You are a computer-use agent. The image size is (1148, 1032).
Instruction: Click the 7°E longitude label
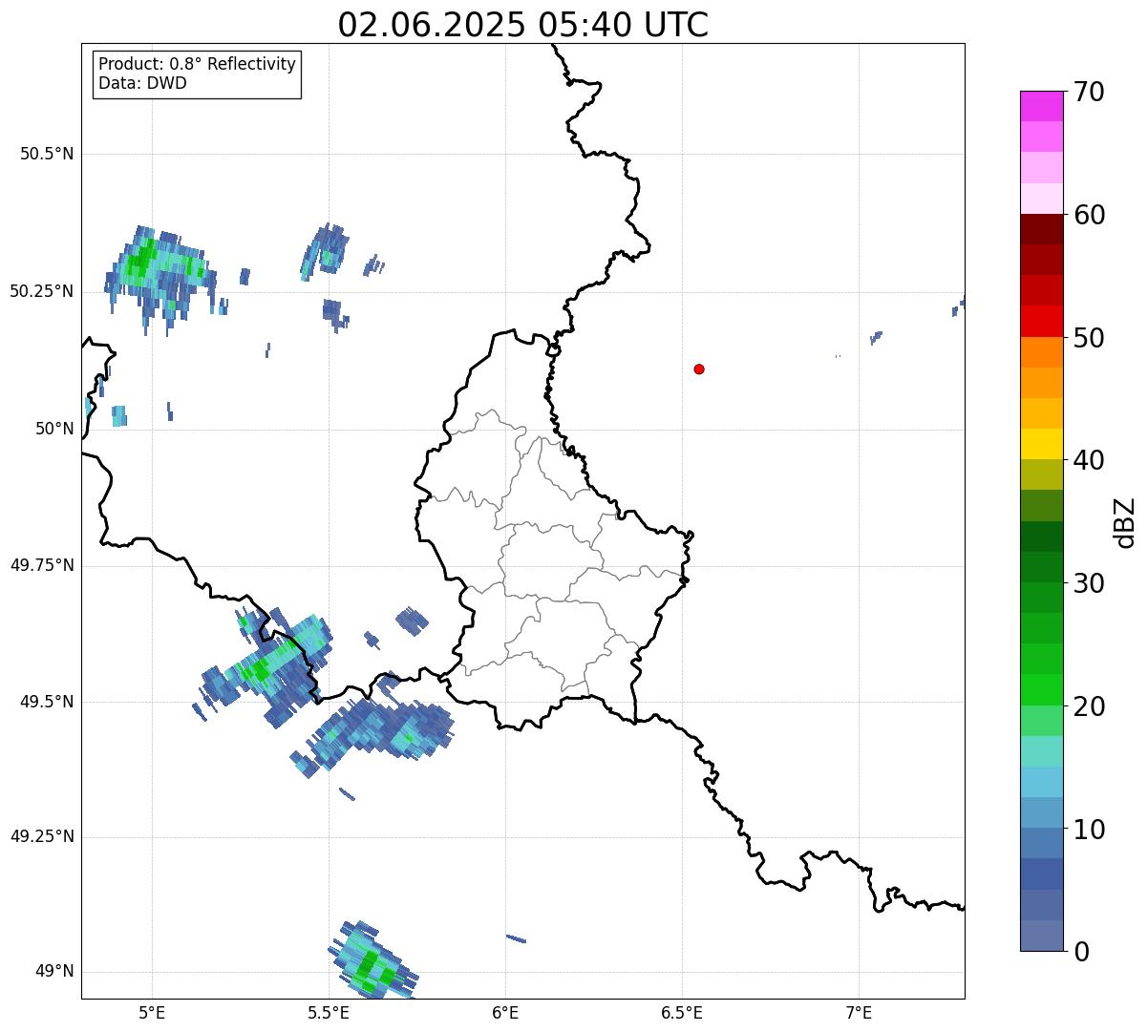click(859, 1012)
